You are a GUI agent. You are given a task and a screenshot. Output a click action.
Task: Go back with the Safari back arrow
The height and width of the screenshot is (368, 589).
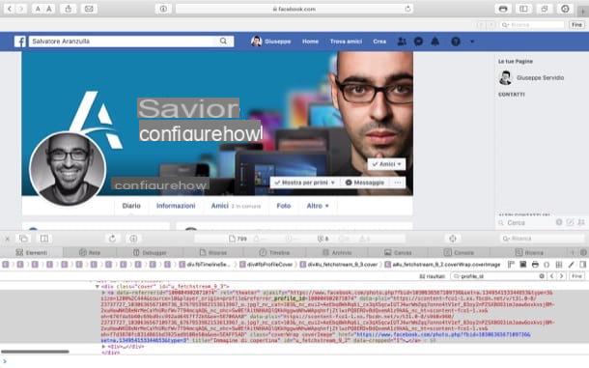[x=10, y=9]
